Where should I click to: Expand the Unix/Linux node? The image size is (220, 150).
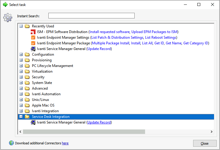pos(21,100)
